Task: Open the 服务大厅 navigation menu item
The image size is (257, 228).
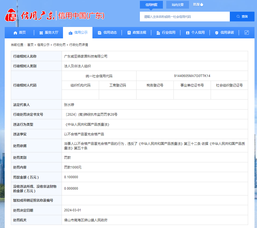Action: coord(49,33)
